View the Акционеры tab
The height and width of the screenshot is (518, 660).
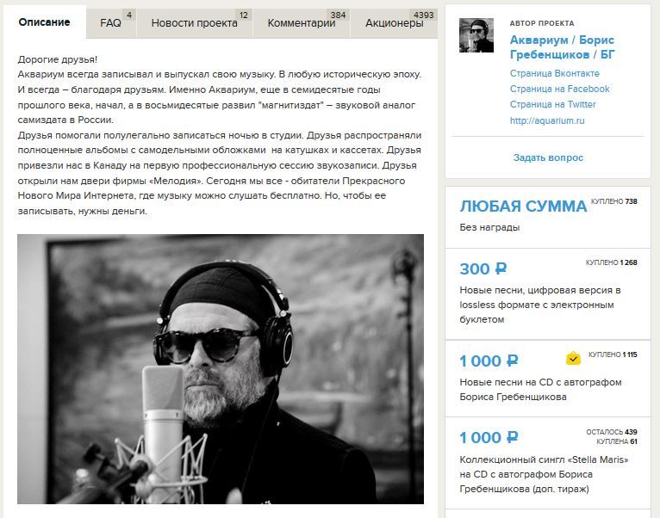point(394,22)
